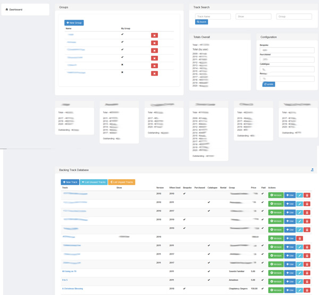Click the 'Chaplaincy Singers' group cell
The height and width of the screenshot is (295, 319).
pyautogui.click(x=238, y=289)
